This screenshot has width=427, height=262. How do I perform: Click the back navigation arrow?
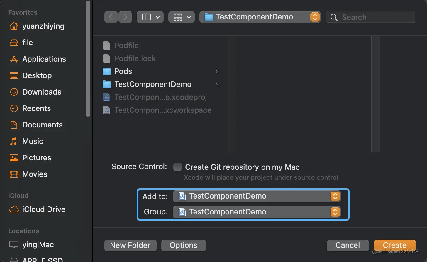click(111, 17)
